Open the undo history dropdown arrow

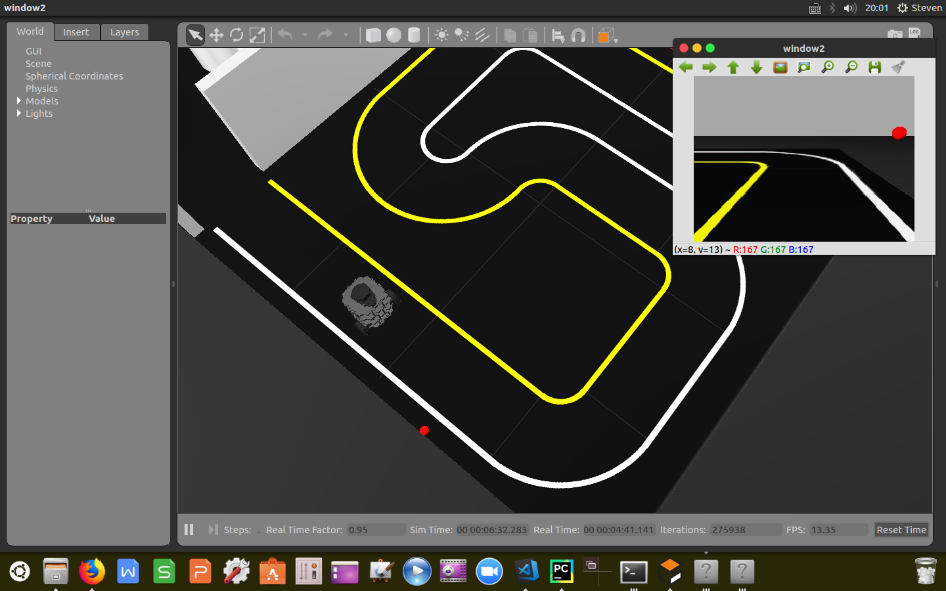tap(305, 35)
